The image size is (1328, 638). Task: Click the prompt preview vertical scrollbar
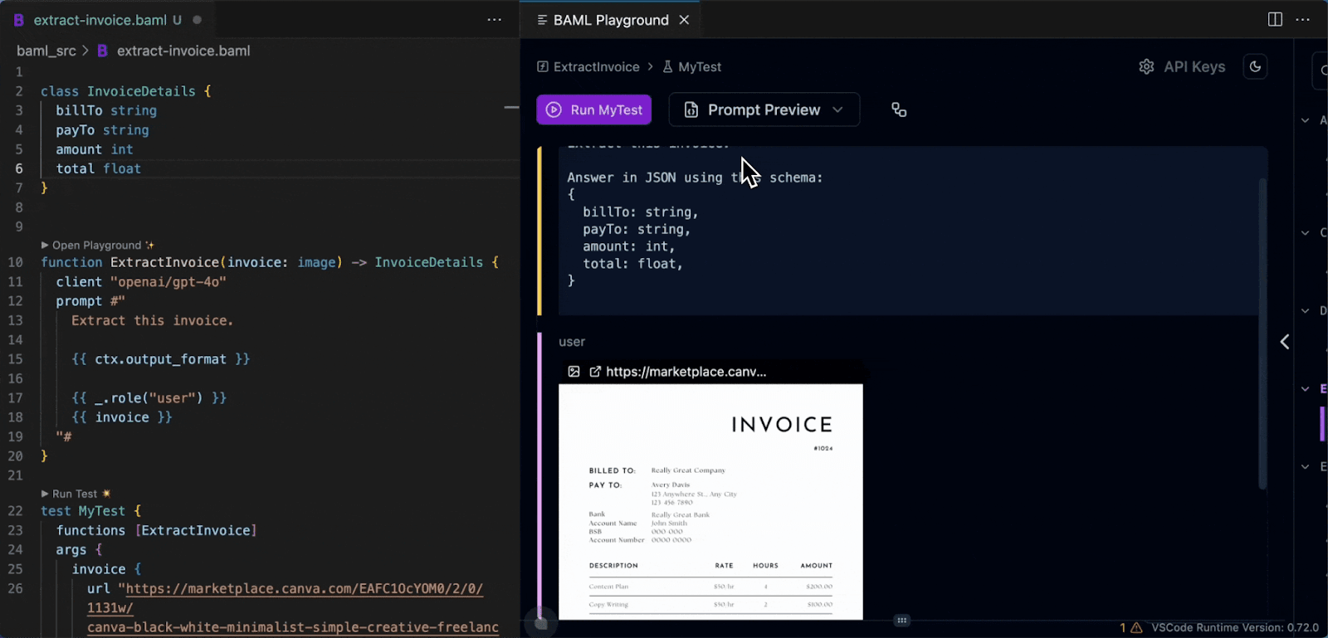click(1263, 332)
